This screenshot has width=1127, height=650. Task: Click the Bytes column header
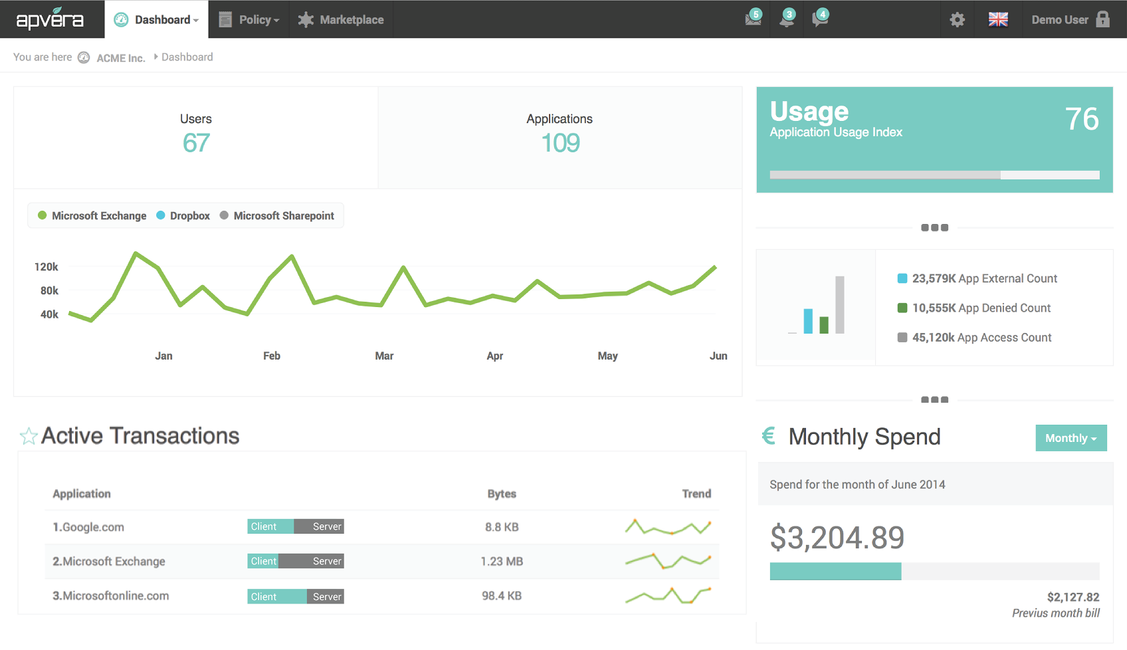click(x=502, y=494)
